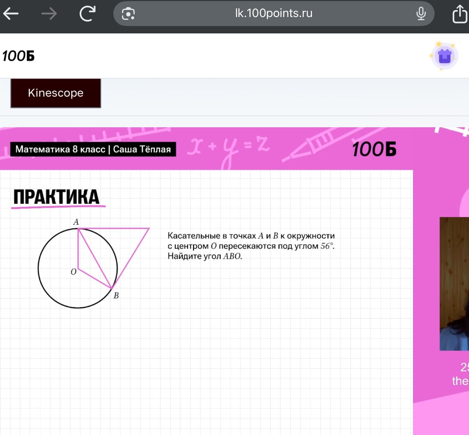
Task: Open the share menu icon
Action: (x=460, y=14)
